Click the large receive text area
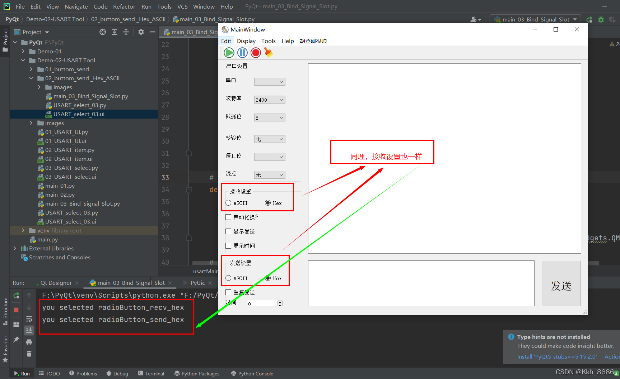This screenshot has width=620, height=379. coord(444,158)
